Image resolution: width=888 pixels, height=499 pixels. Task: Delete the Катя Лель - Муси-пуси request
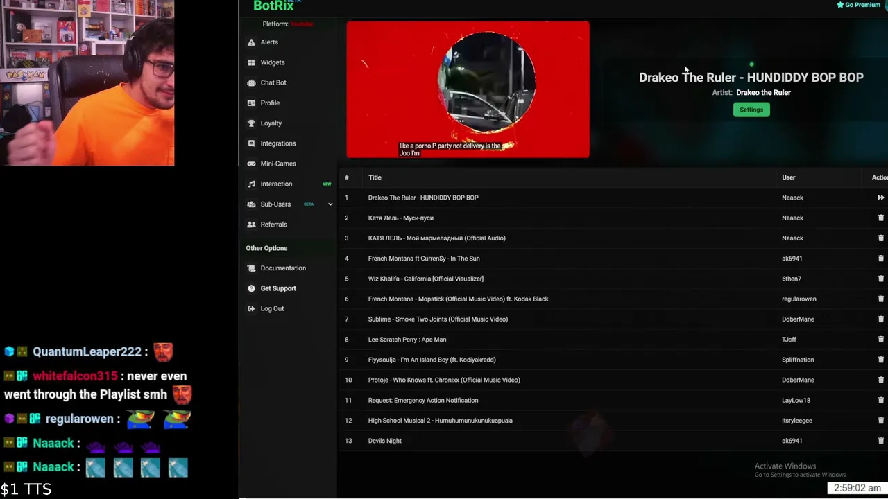(880, 218)
